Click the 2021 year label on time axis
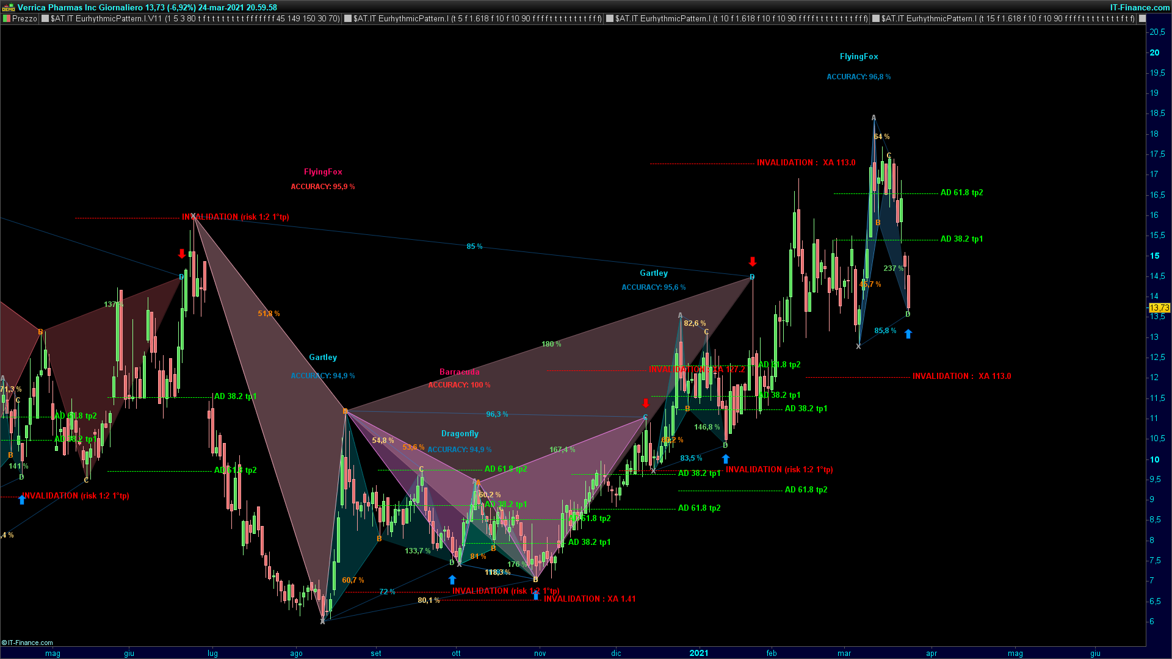Screen dimensions: 1172x659 tap(698, 653)
